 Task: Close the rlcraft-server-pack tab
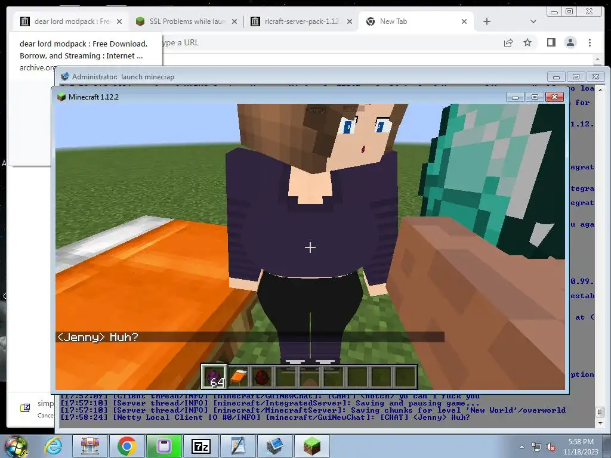[350, 22]
